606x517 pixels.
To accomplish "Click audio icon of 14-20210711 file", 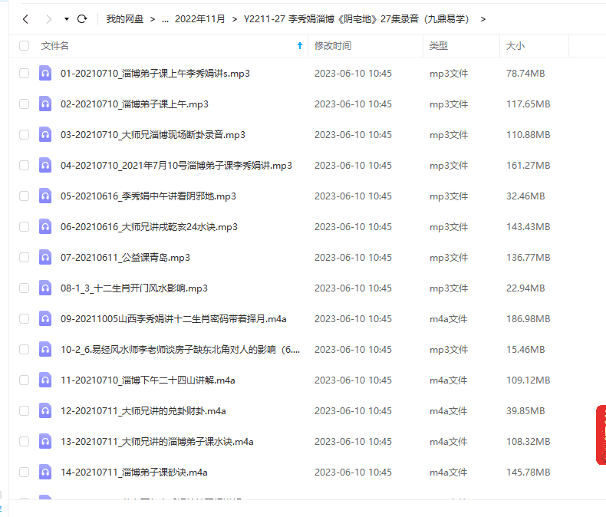I will (x=45, y=473).
